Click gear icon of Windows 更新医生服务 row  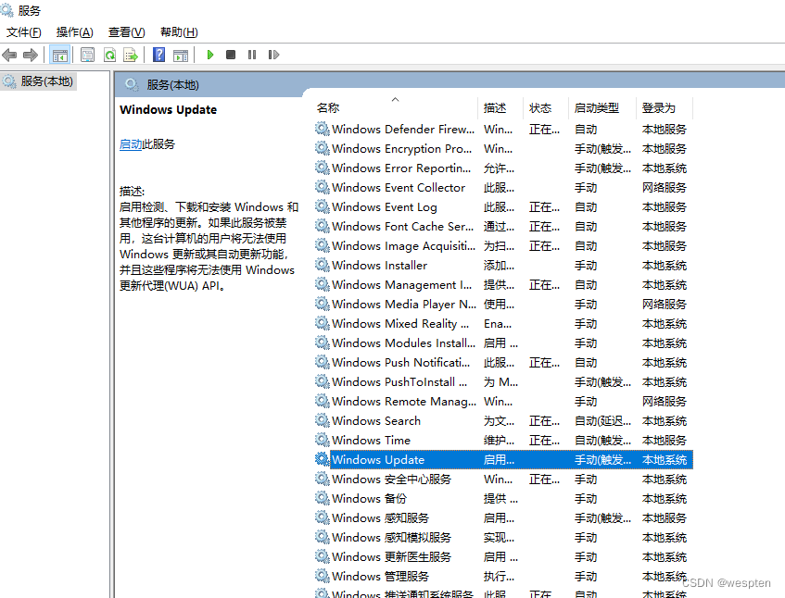point(322,556)
